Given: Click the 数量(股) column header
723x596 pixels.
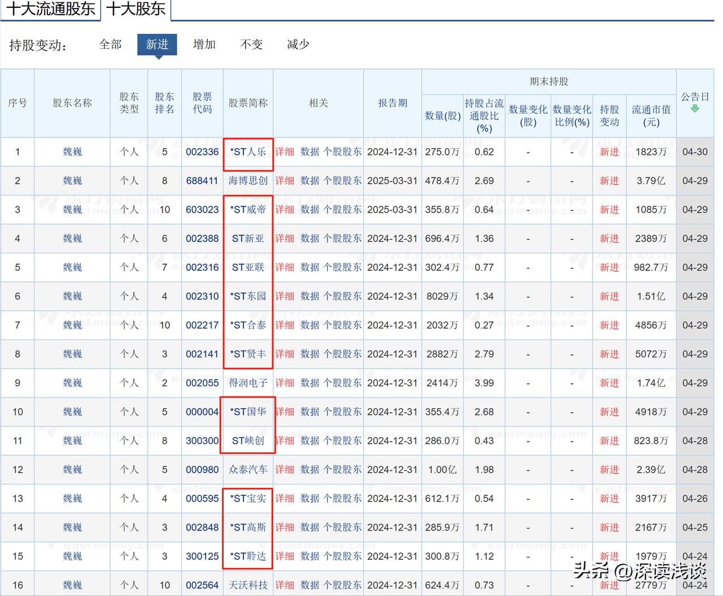Looking at the screenshot, I should coord(443,115).
